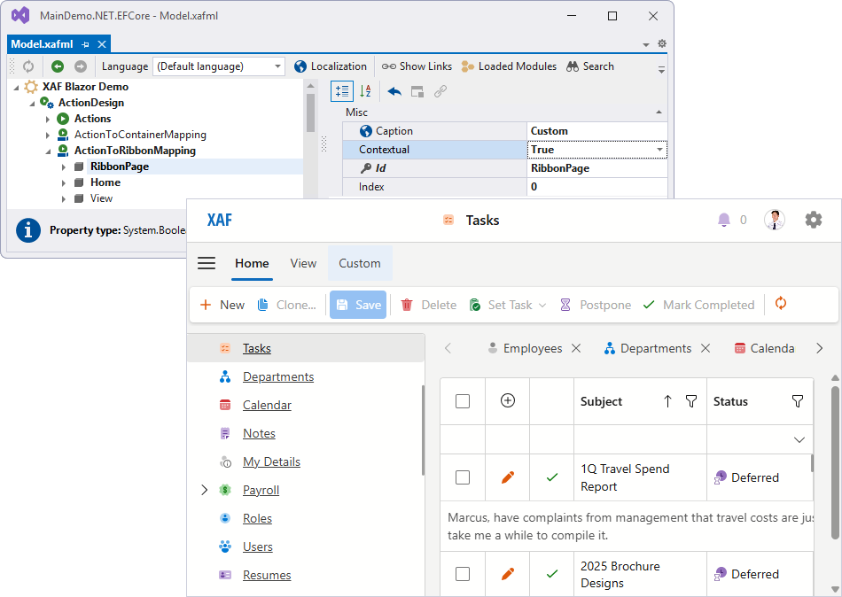Click the user avatar profile picture
This screenshot has width=842, height=597.
pyautogui.click(x=775, y=220)
